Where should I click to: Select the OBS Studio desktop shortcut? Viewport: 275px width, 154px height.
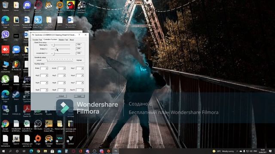pyautogui.click(x=38, y=125)
